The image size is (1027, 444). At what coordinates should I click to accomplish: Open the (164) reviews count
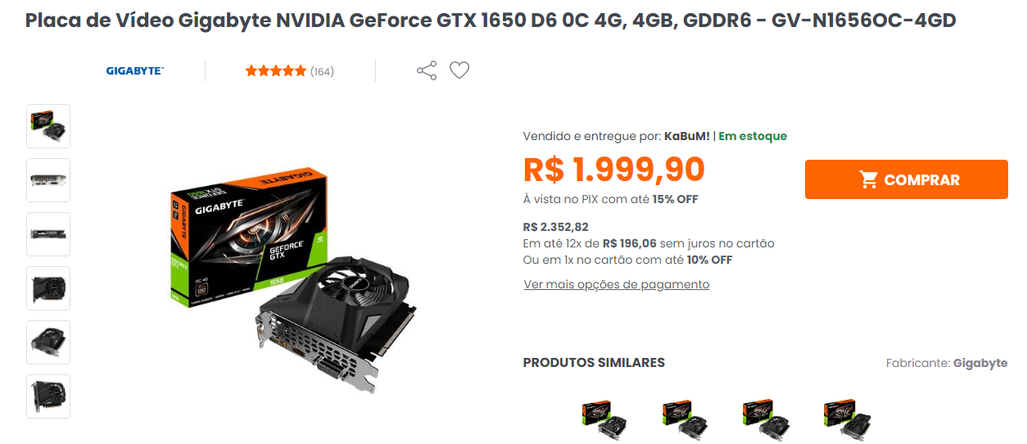click(322, 71)
